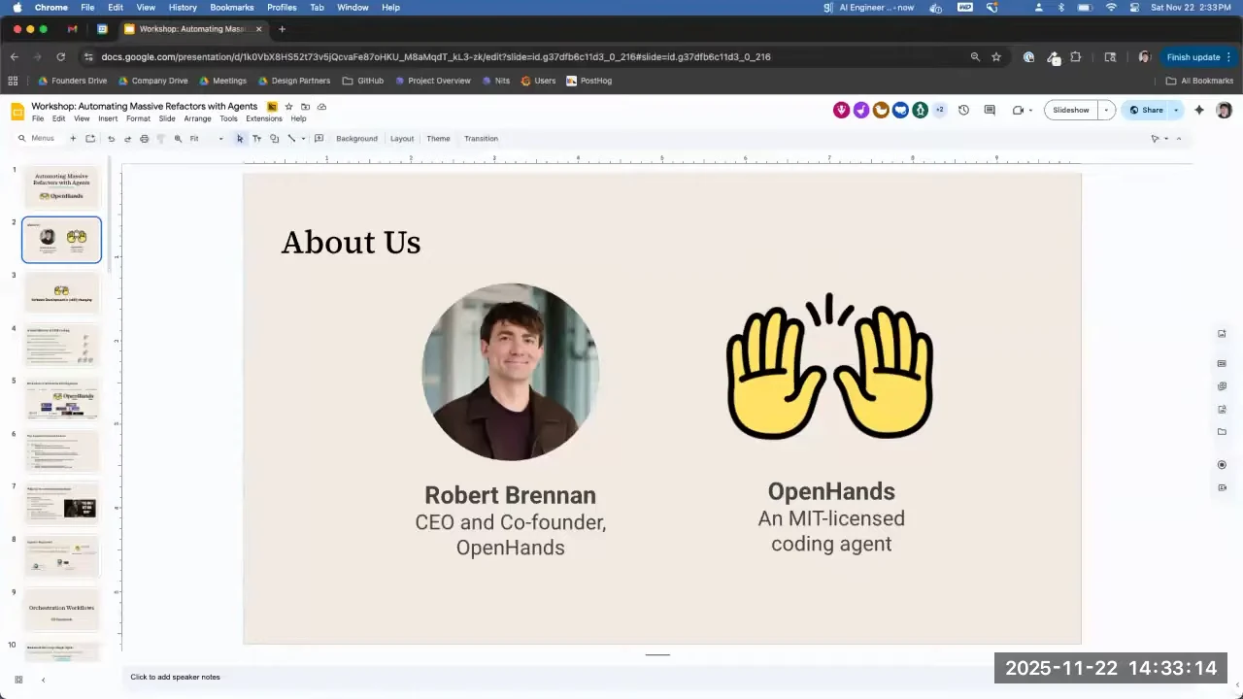
Task: Select the Text box tool
Action: tap(256, 139)
